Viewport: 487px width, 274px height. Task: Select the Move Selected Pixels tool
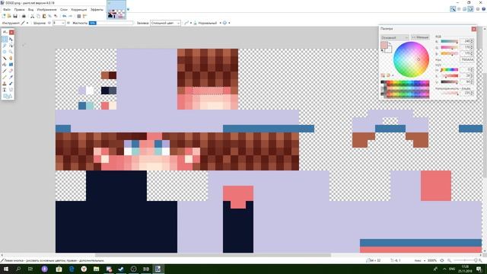pyautogui.click(x=11, y=40)
